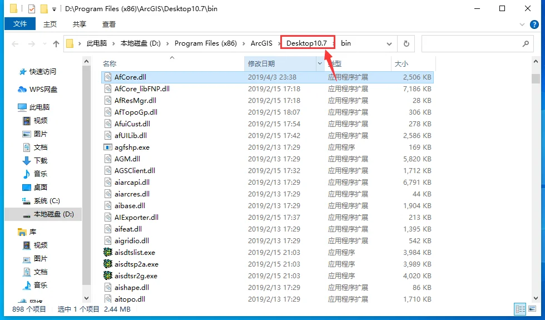Viewport: 545px width, 320px height.
Task: Go back with the back arrow
Action: point(15,44)
